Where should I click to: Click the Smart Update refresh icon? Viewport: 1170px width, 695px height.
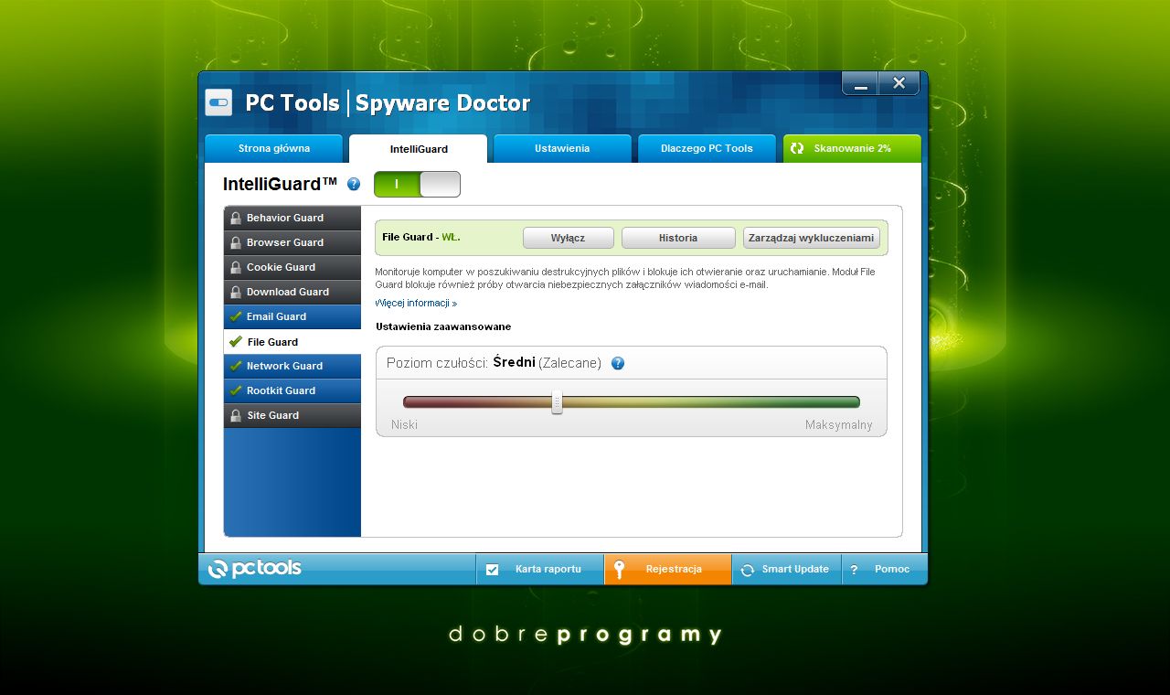[x=747, y=570]
